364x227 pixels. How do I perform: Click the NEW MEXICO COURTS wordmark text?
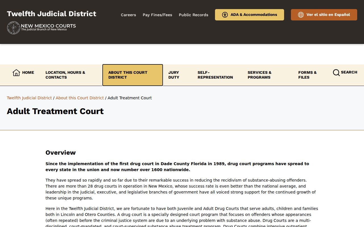tap(48, 26)
